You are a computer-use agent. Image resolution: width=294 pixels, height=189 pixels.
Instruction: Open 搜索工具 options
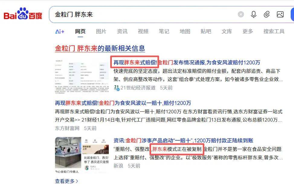point(274,31)
